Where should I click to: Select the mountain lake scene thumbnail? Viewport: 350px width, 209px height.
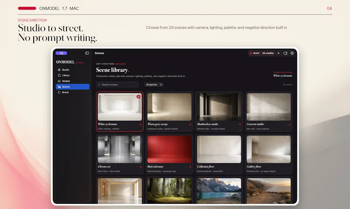click(x=219, y=191)
